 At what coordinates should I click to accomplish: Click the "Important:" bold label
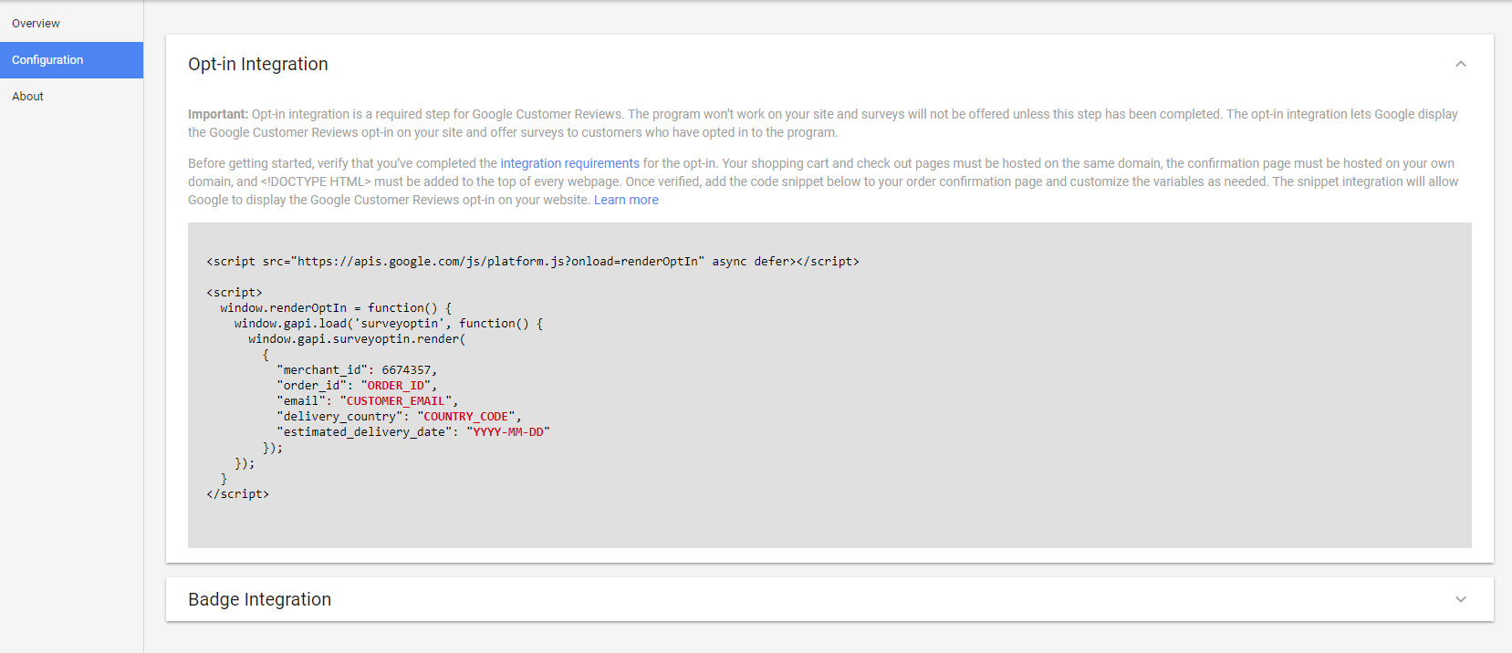[218, 114]
